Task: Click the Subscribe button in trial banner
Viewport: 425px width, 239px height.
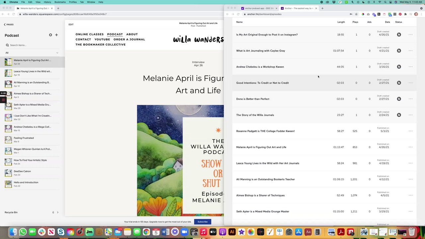Action: tap(203, 222)
